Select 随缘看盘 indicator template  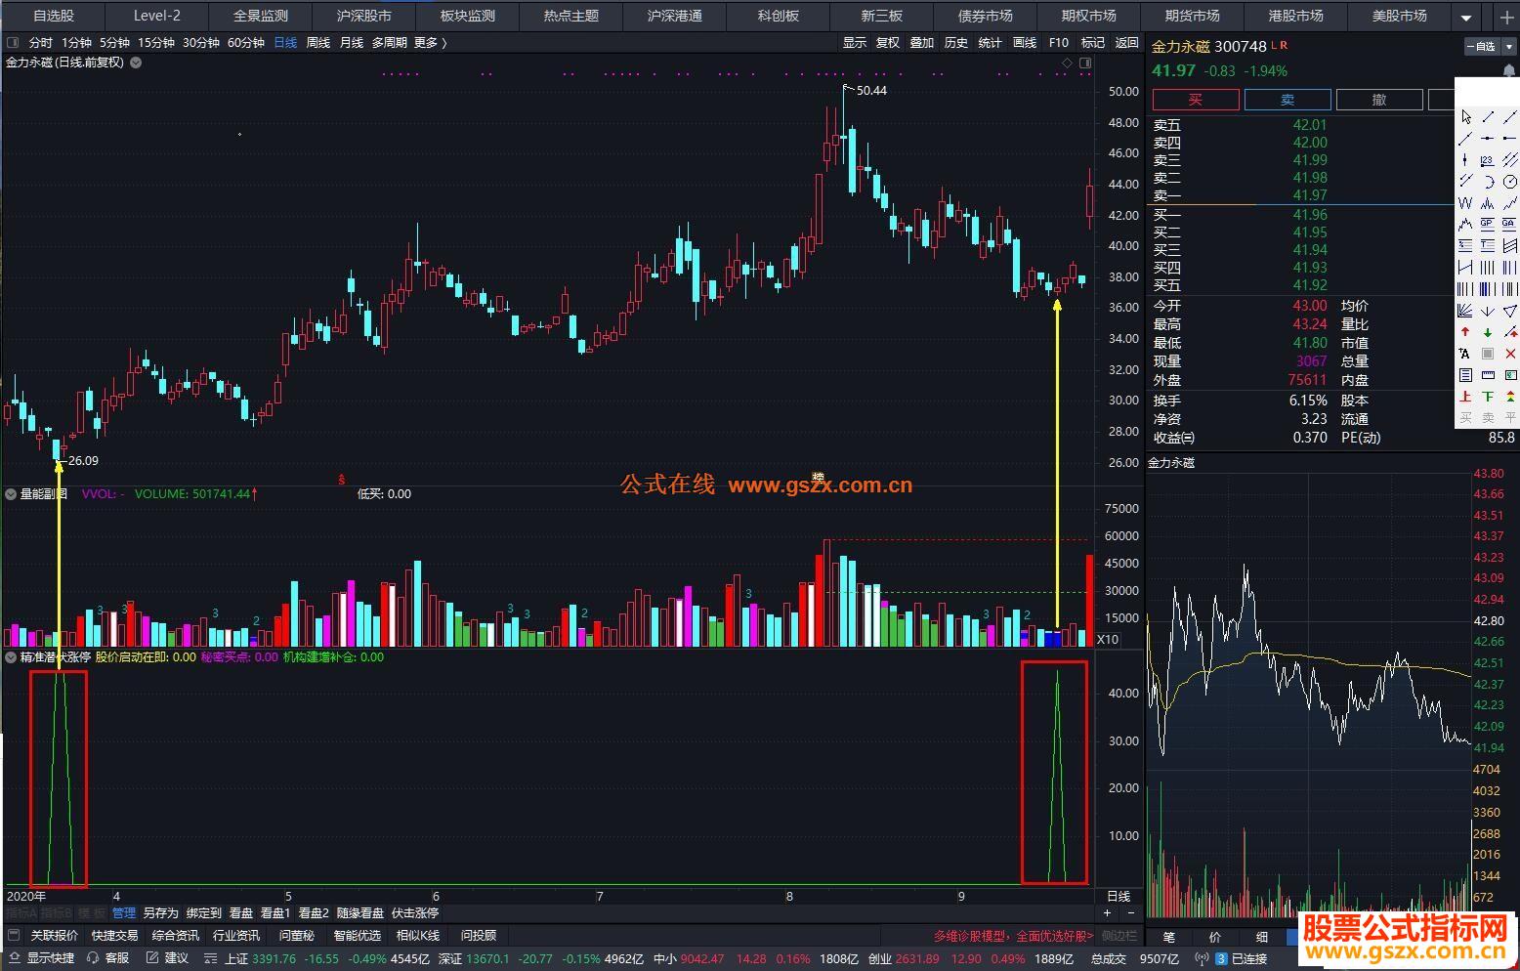click(x=360, y=913)
